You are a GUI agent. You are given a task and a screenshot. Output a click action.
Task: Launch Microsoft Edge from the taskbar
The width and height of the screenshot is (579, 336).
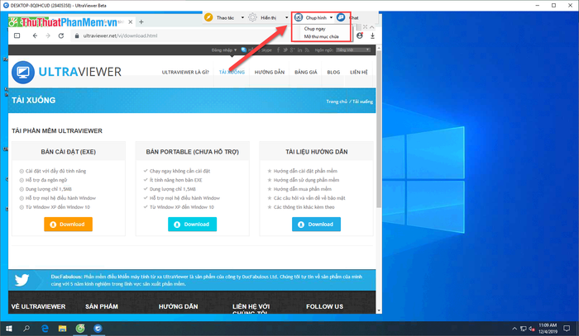click(x=45, y=329)
